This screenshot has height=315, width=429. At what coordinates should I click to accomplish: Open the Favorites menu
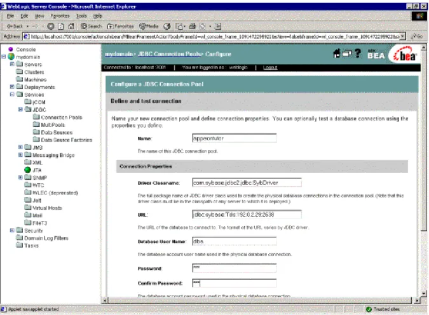click(x=60, y=16)
